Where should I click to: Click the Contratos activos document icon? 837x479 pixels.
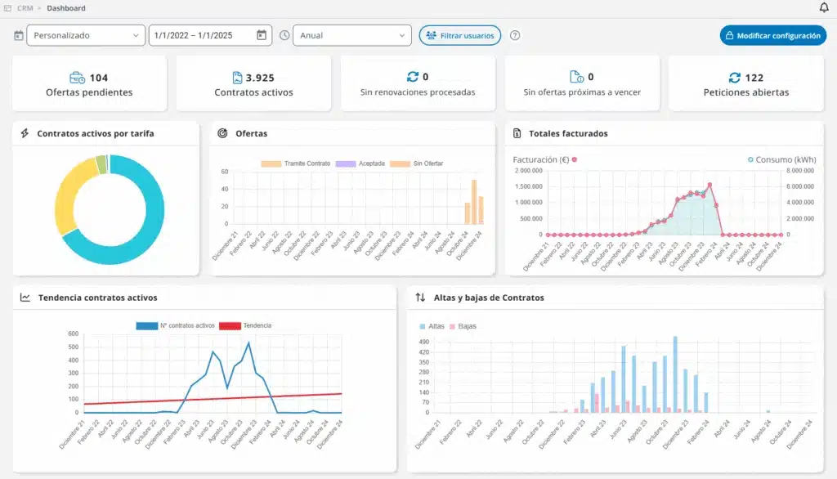click(237, 78)
